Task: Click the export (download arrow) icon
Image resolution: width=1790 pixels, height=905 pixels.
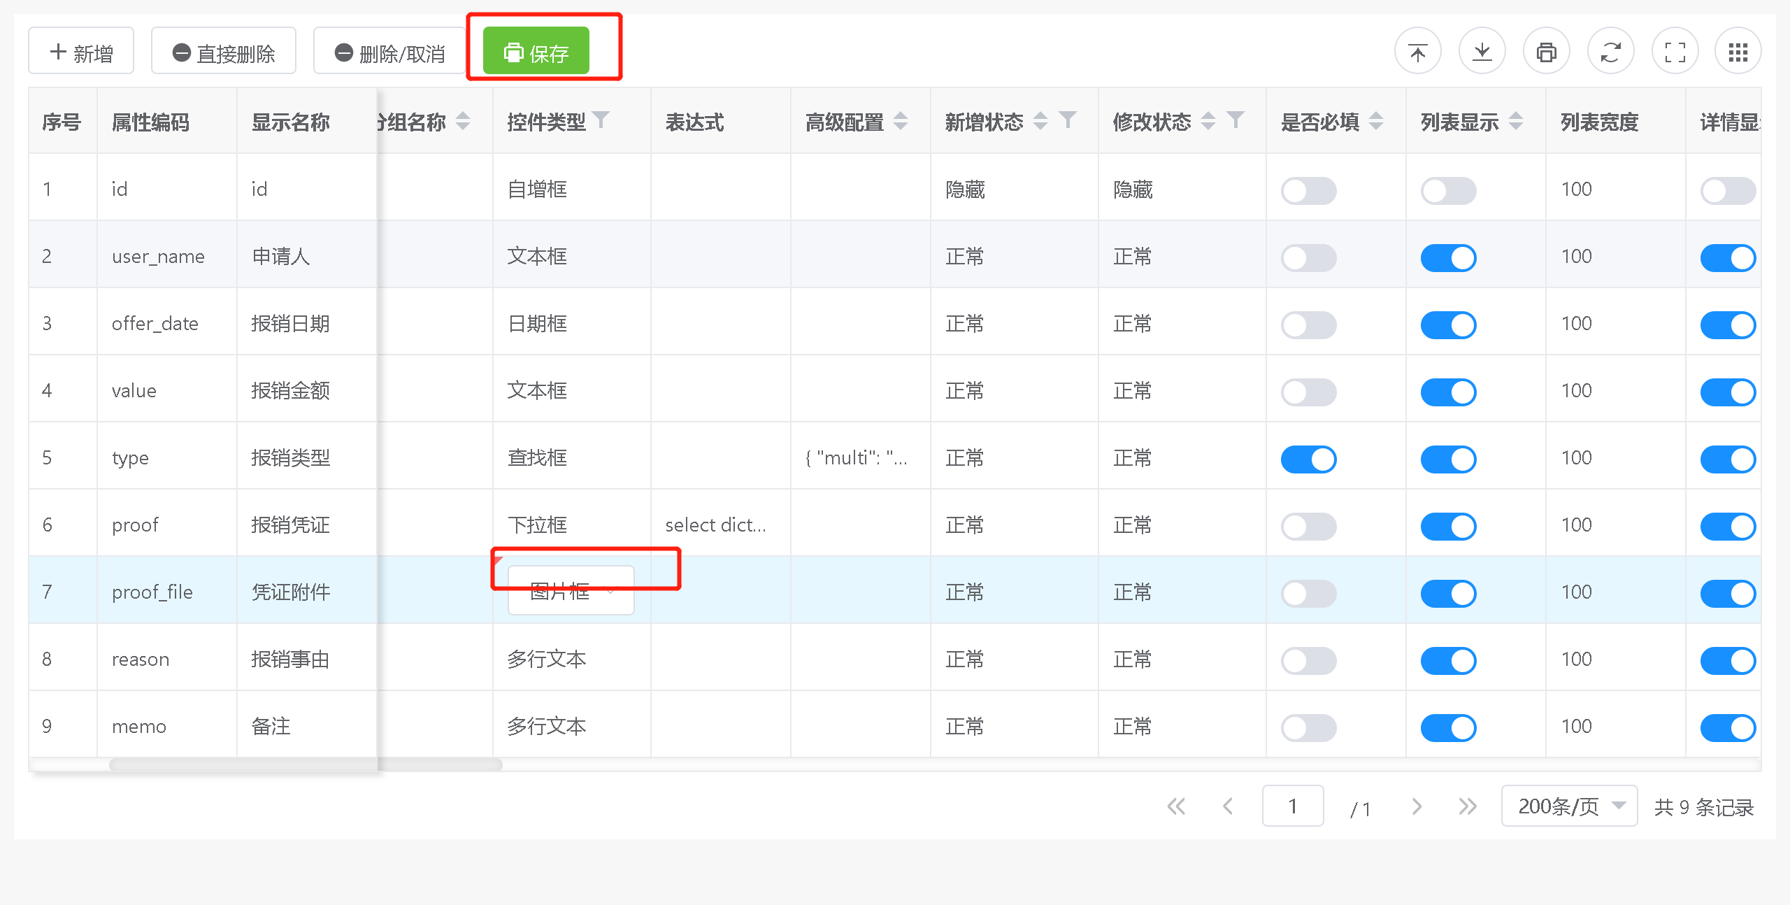Action: click(1482, 52)
